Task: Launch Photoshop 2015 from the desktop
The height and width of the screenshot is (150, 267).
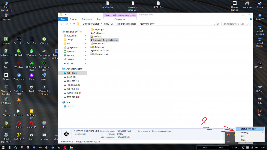Action: coord(19,90)
